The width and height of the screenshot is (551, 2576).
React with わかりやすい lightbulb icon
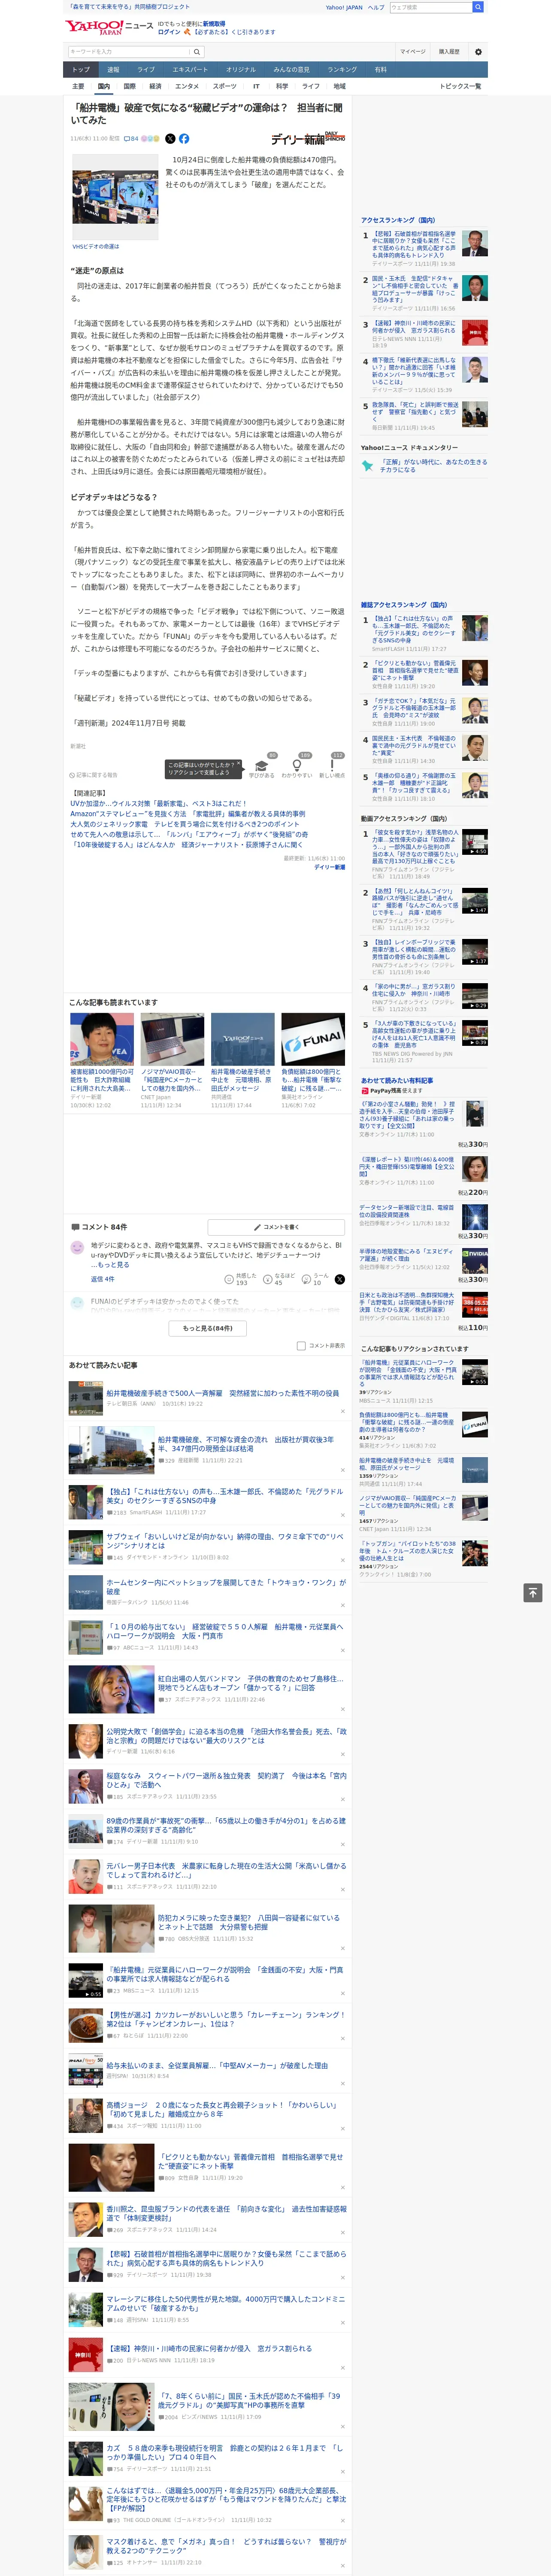(x=297, y=766)
